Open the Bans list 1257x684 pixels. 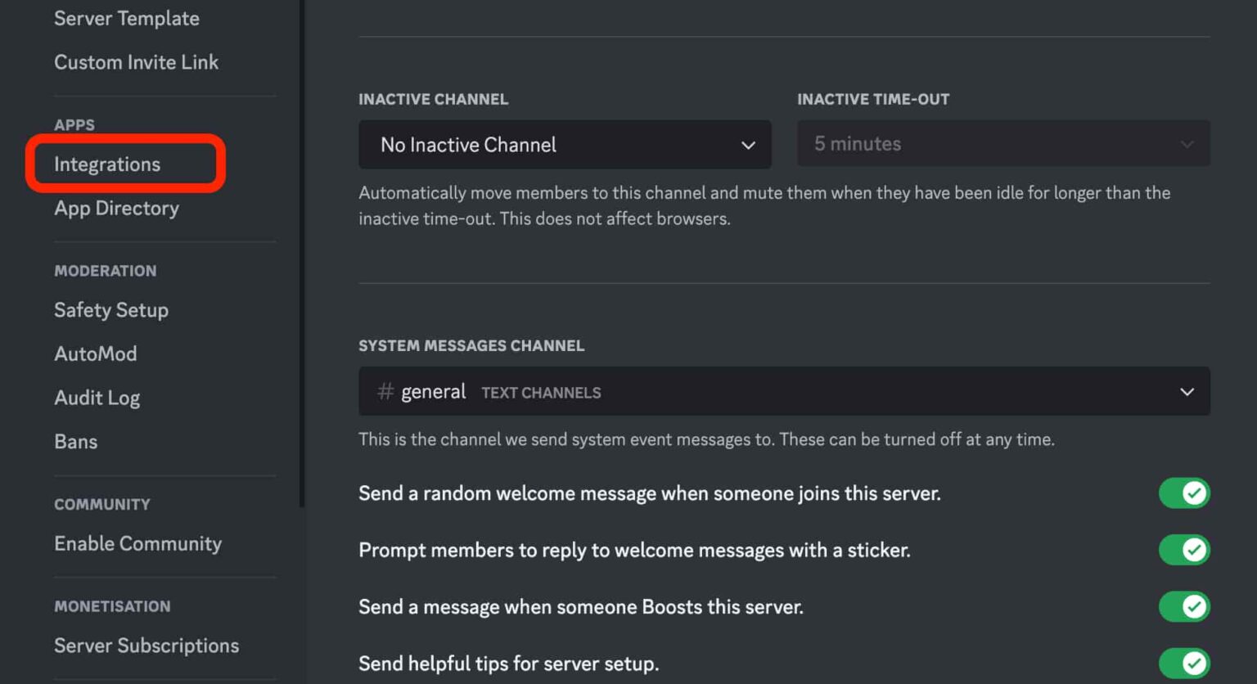point(75,442)
